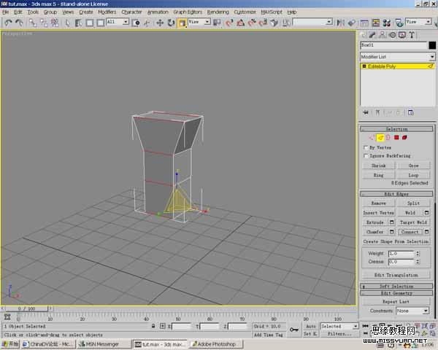Click the Mirror Selected Objects icon
438x350 pixels.
[340, 23]
